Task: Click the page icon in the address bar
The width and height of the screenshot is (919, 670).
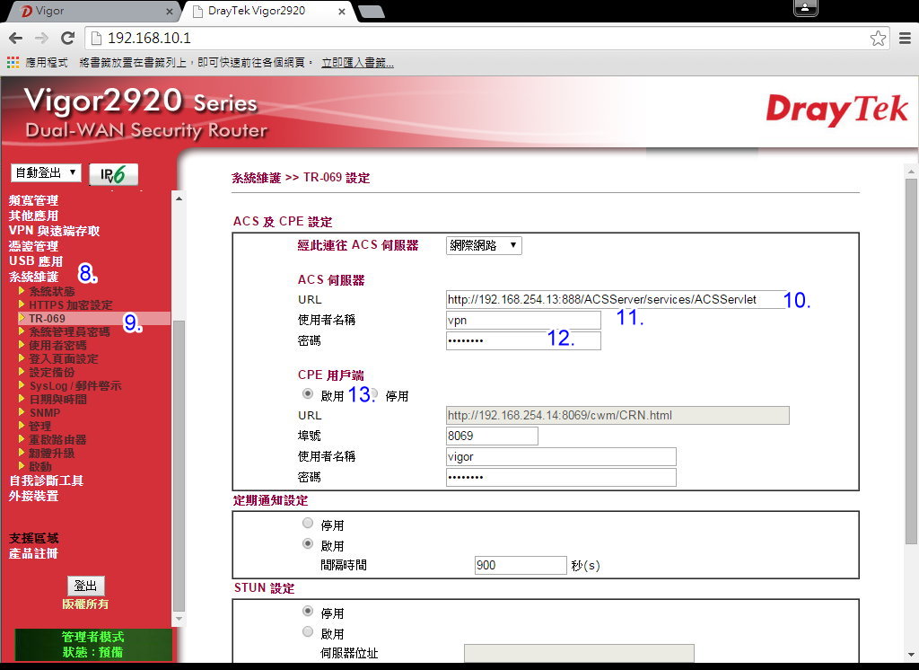Action: click(96, 38)
